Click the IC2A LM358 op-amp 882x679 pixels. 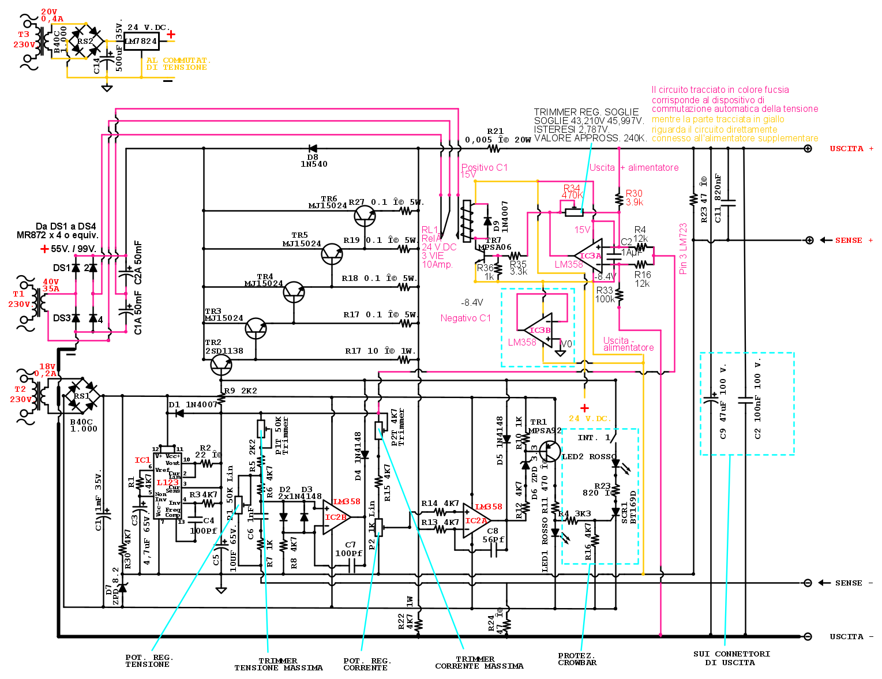476,521
